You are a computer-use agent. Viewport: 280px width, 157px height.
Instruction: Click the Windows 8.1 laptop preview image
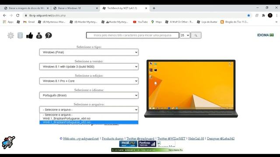191,89
